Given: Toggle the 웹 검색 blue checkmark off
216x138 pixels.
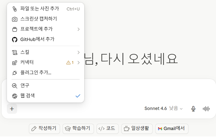Looking at the screenshot, I should pos(78,96).
